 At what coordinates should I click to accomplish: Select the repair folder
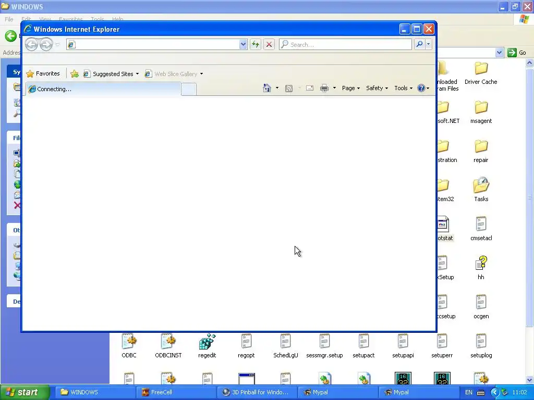click(x=481, y=152)
